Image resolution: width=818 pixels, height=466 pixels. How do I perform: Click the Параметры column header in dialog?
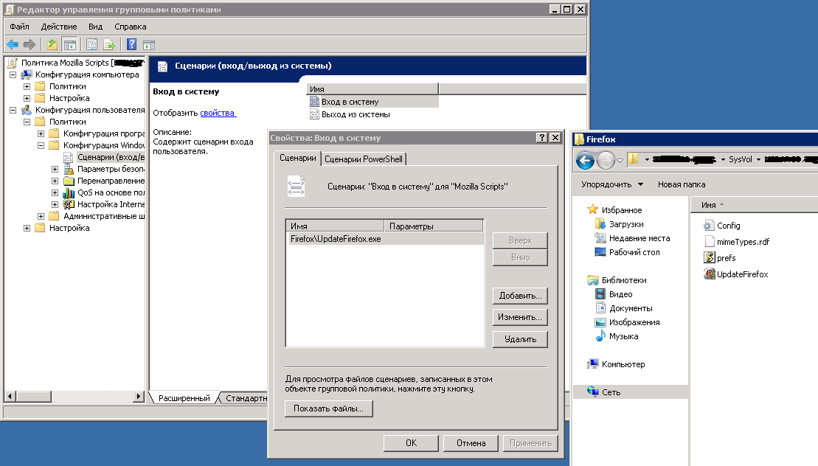tap(434, 226)
